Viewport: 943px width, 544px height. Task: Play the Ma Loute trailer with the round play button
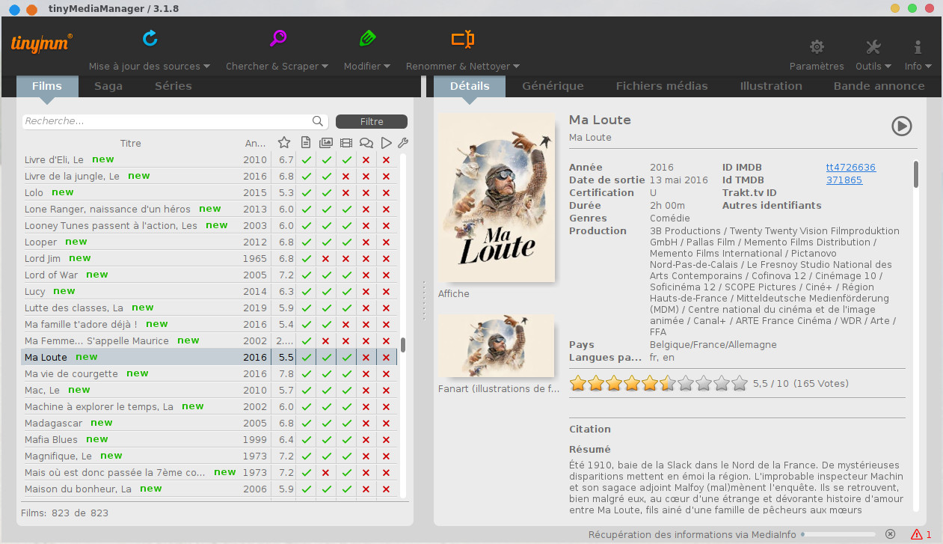[902, 126]
